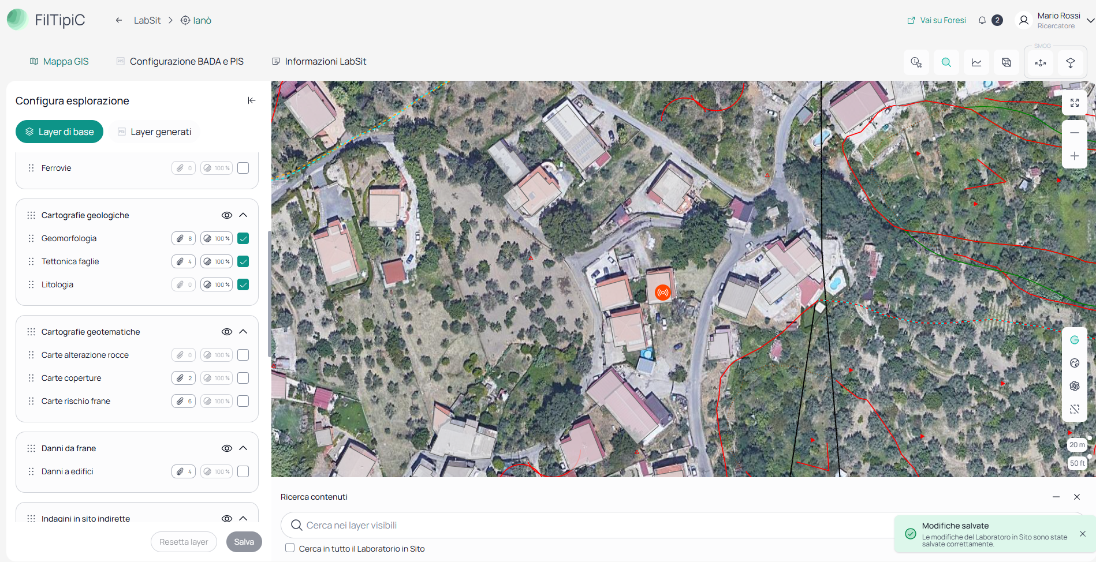Open the line chart tool
1096x562 pixels.
pos(976,62)
